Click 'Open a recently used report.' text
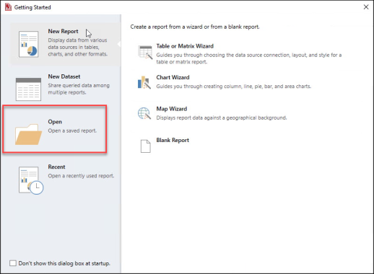 tap(81, 176)
